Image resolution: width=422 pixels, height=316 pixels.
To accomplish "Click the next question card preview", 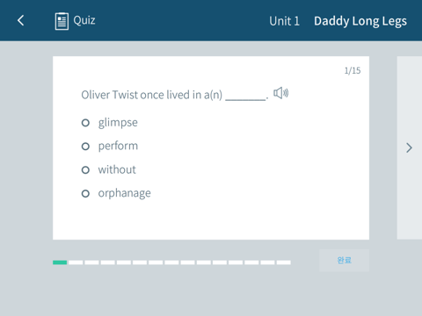I will tap(410, 147).
